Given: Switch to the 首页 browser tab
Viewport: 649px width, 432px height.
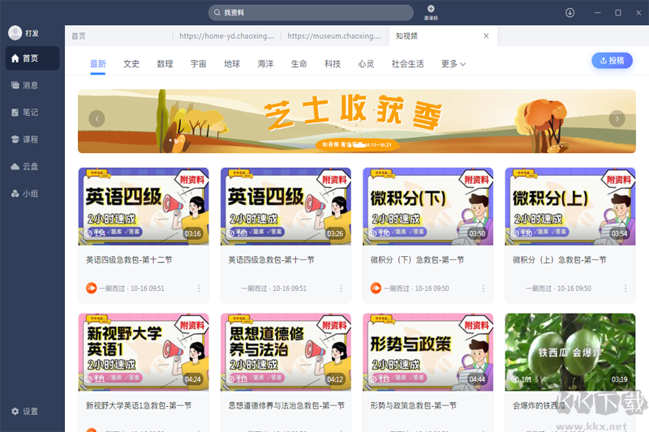Looking at the screenshot, I should coord(118,36).
